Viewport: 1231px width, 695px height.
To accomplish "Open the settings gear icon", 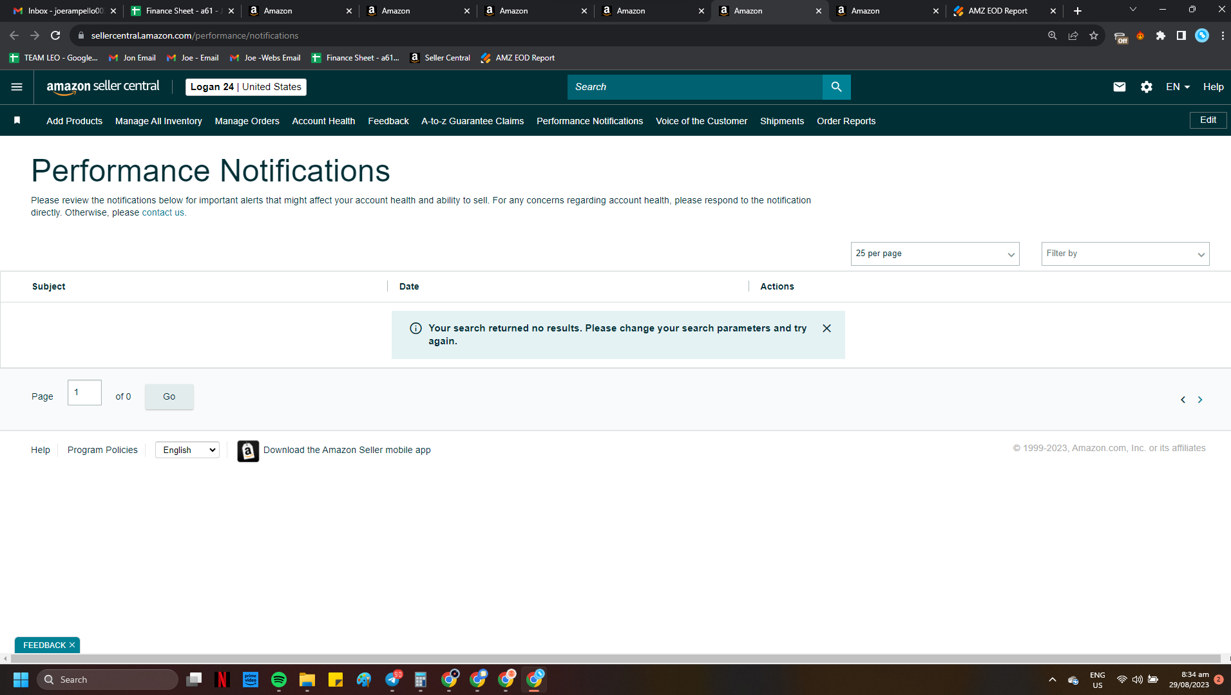I will click(1147, 87).
